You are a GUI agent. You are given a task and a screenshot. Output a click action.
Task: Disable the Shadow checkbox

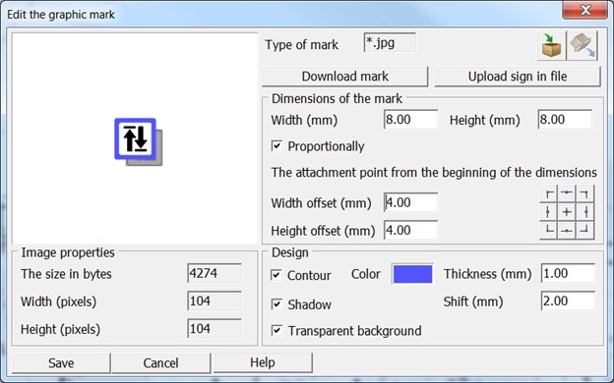coord(276,304)
